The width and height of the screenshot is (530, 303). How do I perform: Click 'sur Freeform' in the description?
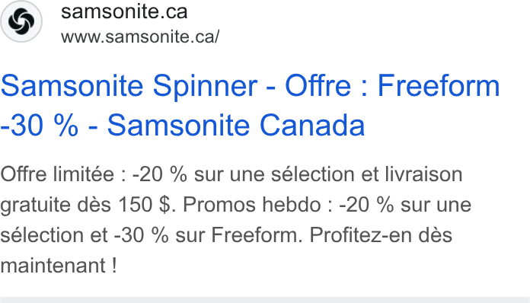[238, 235]
